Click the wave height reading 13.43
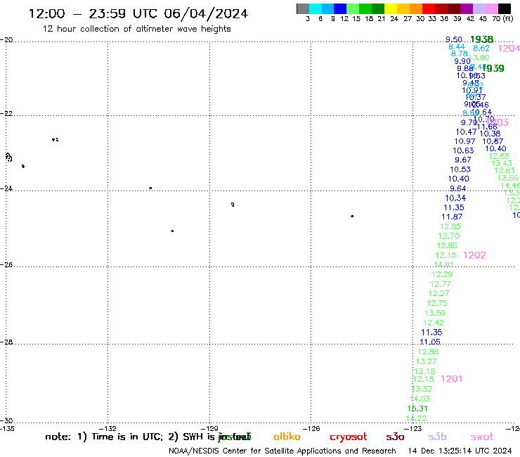 click(502, 163)
